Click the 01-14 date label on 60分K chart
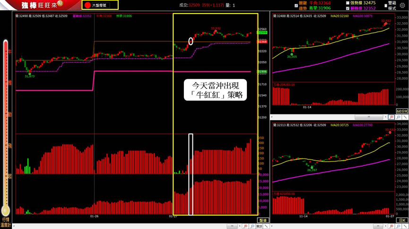Viewport: 409px width, 229px height. click(x=307, y=107)
